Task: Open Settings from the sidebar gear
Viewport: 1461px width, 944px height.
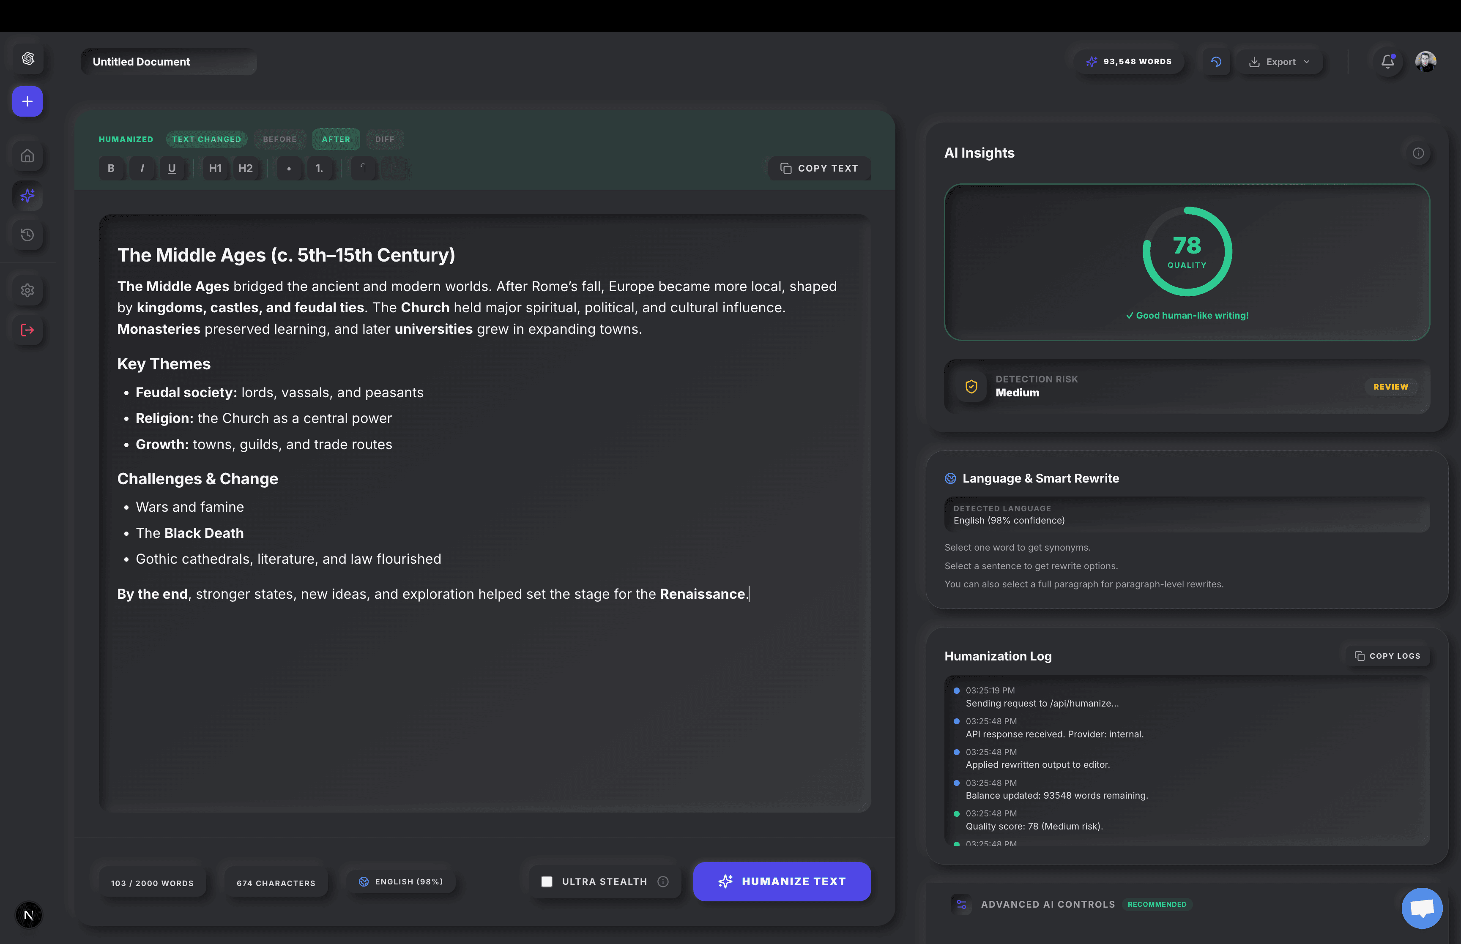Action: (x=27, y=290)
